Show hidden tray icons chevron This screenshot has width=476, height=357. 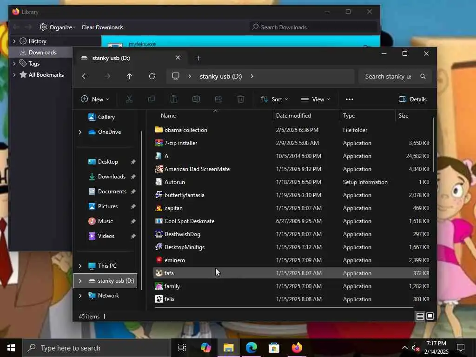(x=405, y=348)
